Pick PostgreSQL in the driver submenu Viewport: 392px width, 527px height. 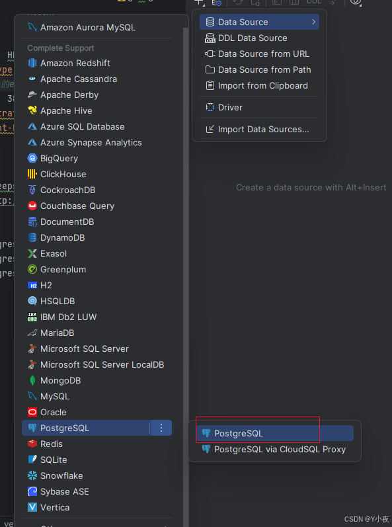tap(275, 433)
